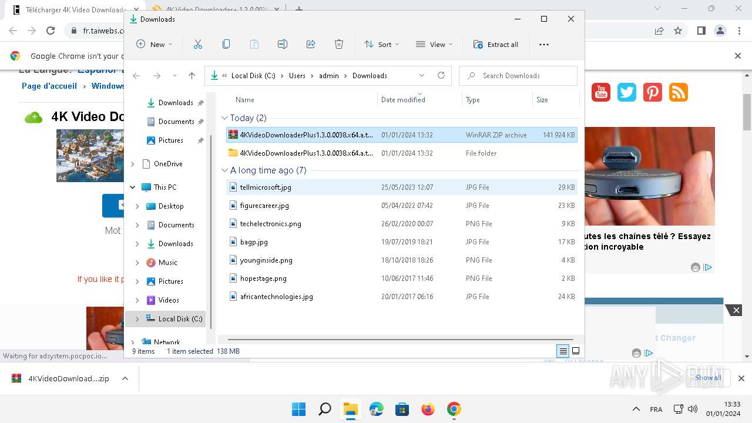Click the Cut scissors icon in Explorer toolbar
Screen dimensions: 752x423
tap(197, 44)
